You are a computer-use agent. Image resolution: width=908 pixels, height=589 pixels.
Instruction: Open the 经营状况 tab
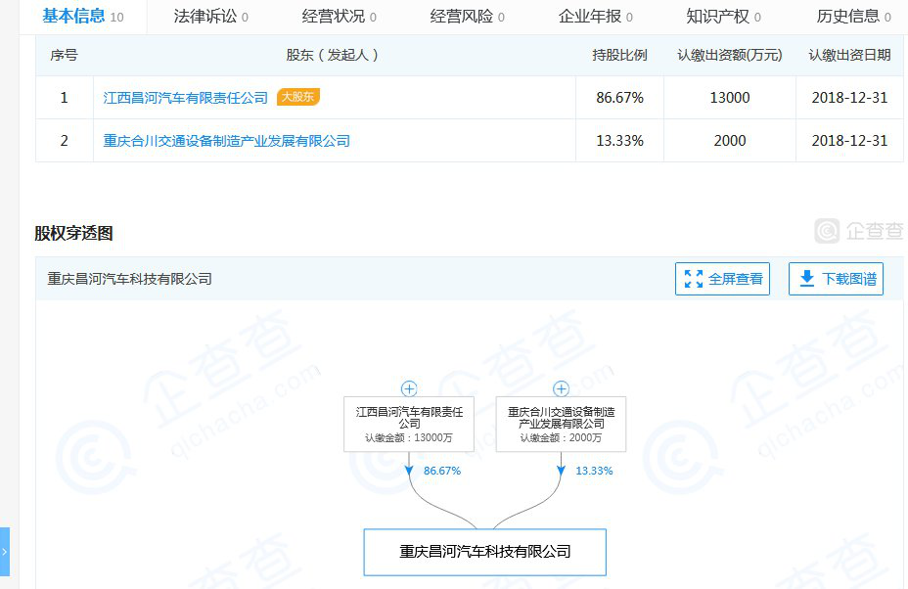(x=339, y=17)
